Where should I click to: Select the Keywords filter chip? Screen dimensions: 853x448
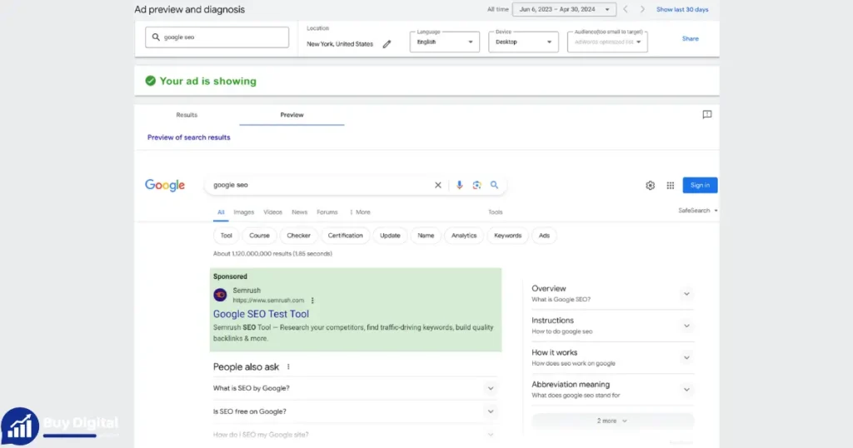coord(507,236)
